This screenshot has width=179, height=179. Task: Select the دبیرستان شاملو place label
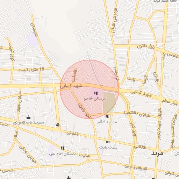tap(96, 99)
